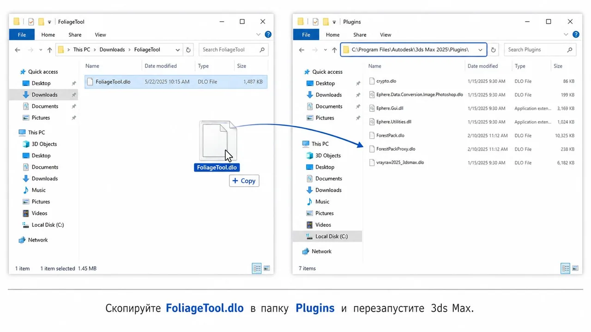Viewport: 591px width, 332px height.
Task: Select Quick access in Plugins window
Action: tap(327, 72)
